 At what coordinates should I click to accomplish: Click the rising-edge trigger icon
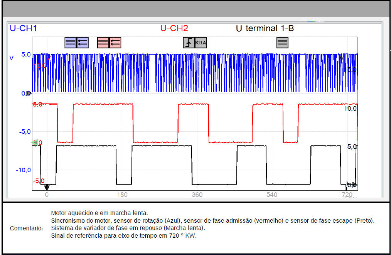click(x=189, y=42)
